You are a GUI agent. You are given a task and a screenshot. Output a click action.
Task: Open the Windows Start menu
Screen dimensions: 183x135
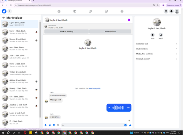[3, 132]
